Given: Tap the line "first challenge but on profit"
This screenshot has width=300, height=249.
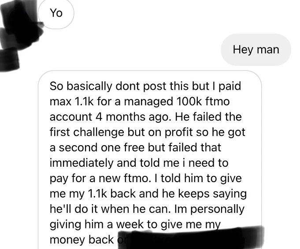Looking at the screenshot, I should click(147, 132).
